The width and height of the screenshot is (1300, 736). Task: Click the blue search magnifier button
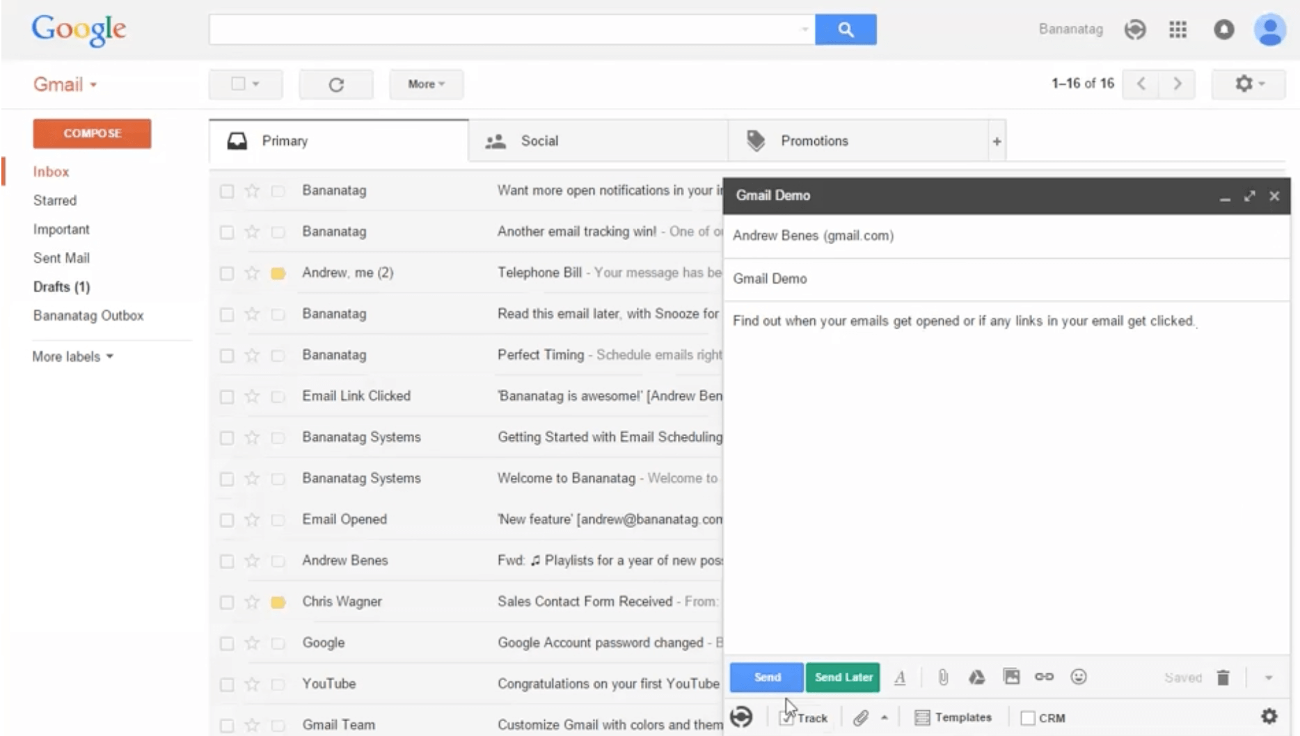(x=846, y=29)
